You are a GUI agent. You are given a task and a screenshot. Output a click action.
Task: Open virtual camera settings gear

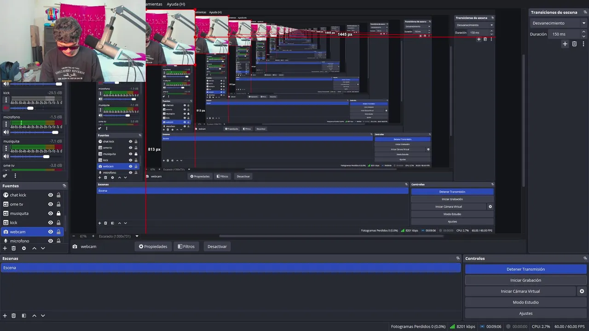pos(582,291)
